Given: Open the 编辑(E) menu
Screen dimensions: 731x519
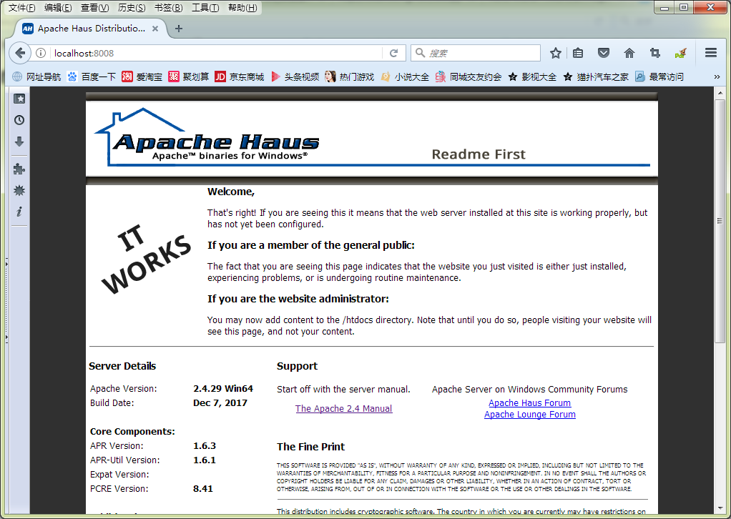Looking at the screenshot, I should [58, 7].
